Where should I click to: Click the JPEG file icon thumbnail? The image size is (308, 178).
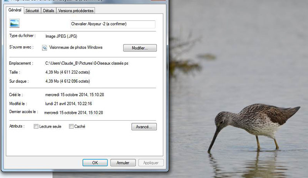click(15, 24)
